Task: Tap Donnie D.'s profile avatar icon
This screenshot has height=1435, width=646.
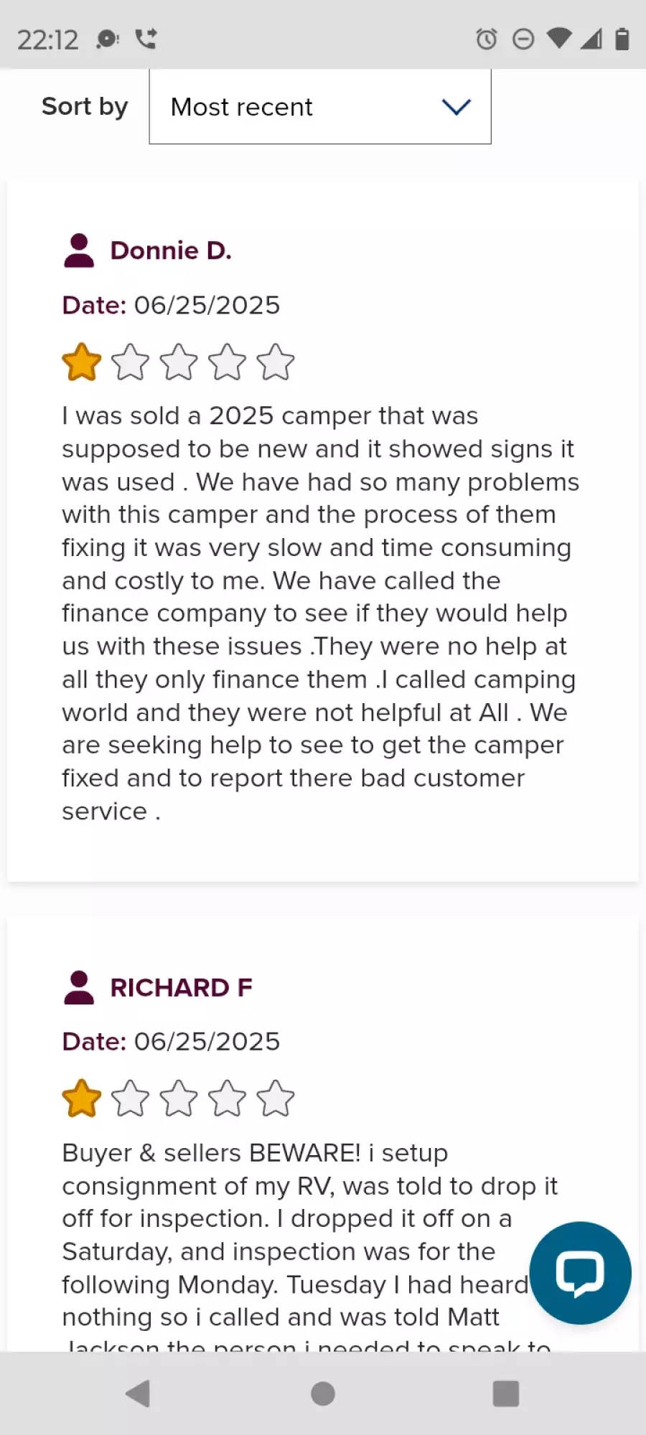Action: [x=79, y=250]
